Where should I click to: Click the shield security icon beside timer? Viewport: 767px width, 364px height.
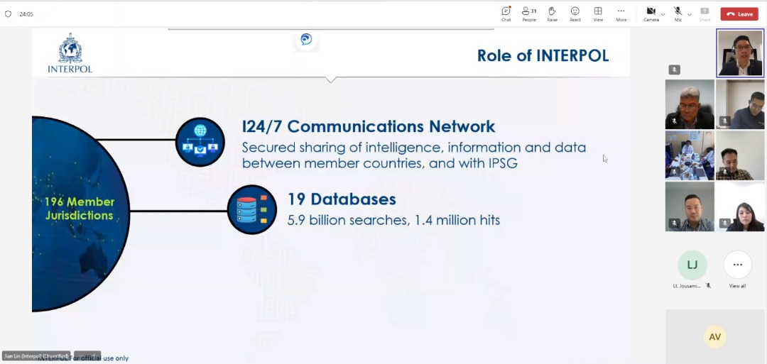(9, 14)
